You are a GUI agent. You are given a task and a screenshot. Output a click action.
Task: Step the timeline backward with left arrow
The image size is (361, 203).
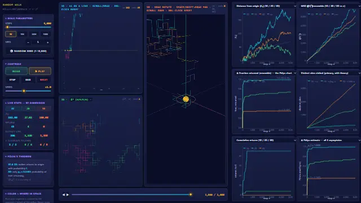pos(64,195)
